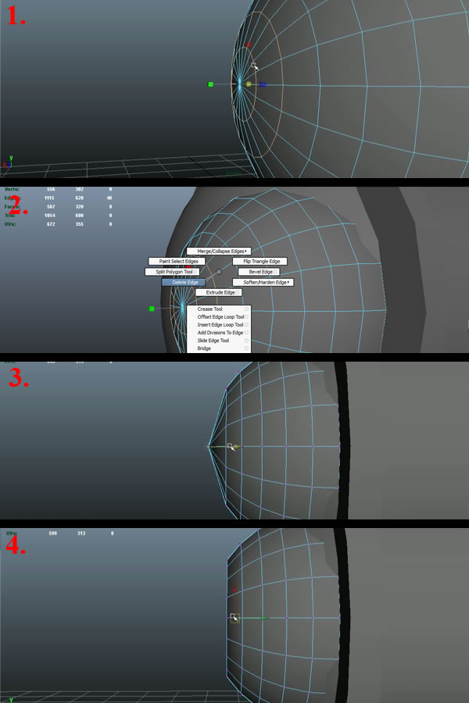Open Insert Edge Loop Tool option box

(x=246, y=325)
